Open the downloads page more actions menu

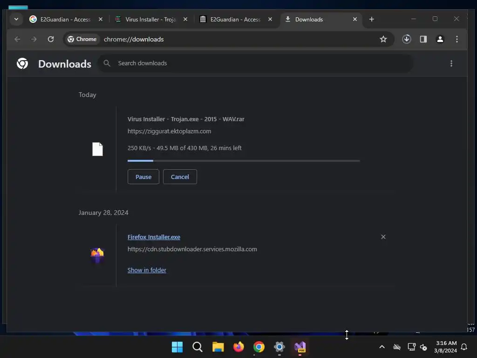click(451, 63)
